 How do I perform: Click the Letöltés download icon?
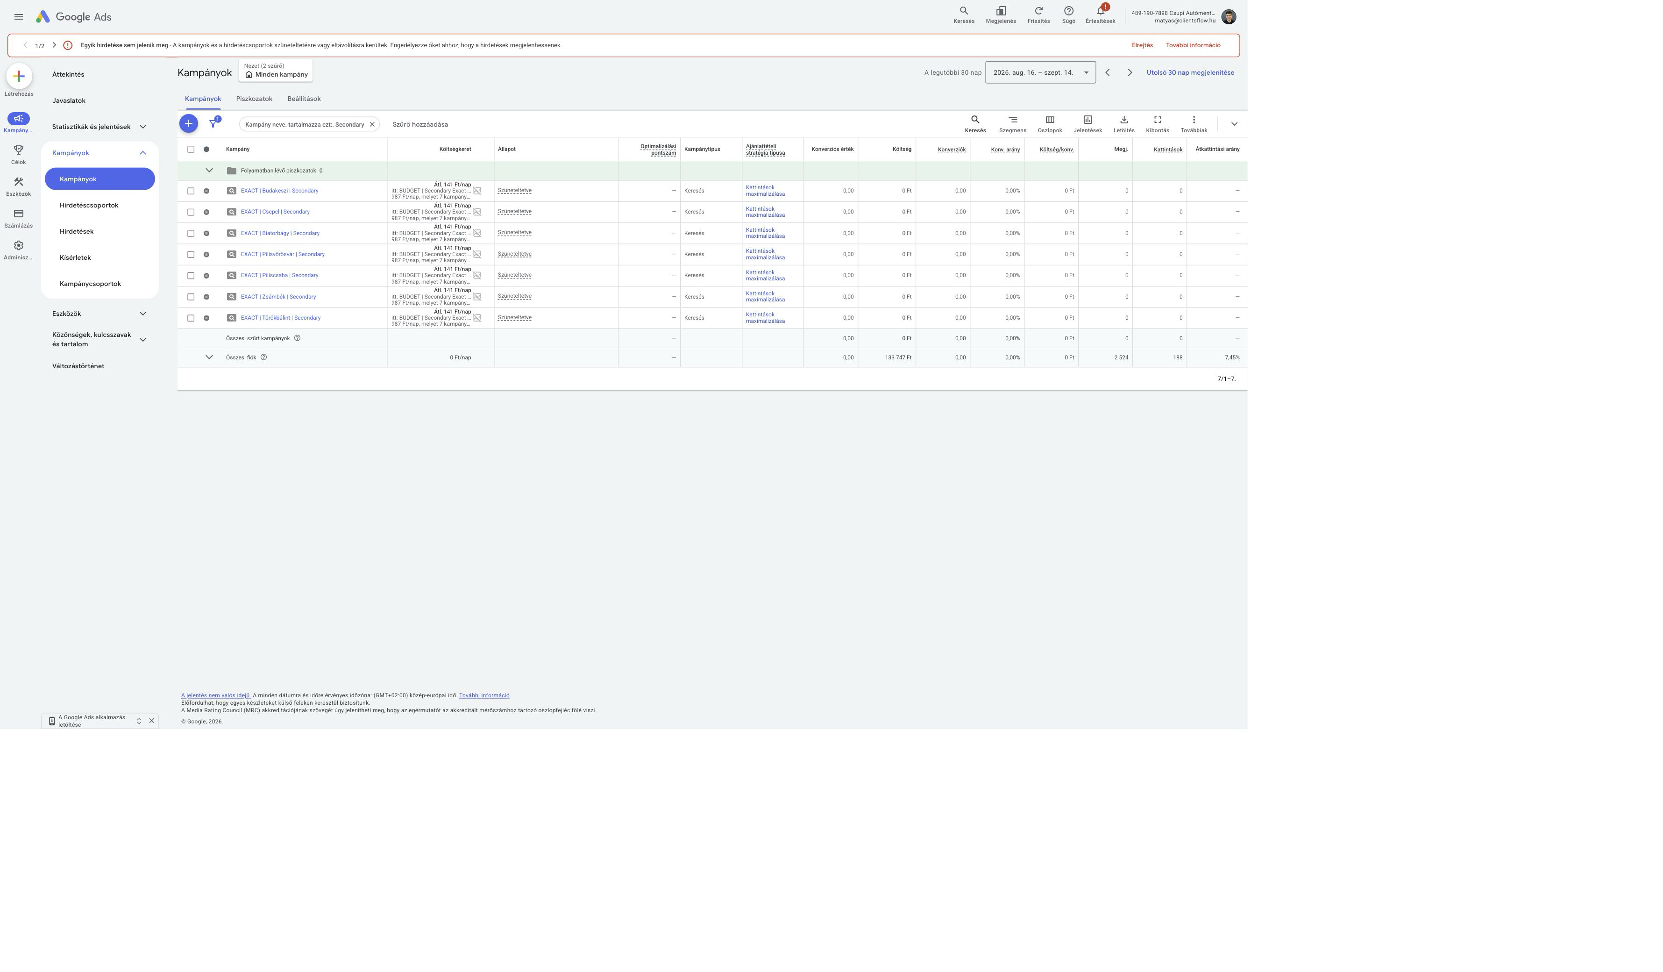pyautogui.click(x=1124, y=124)
